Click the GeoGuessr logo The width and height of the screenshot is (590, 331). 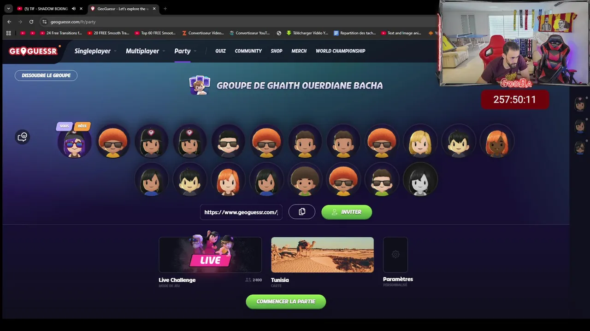tap(33, 51)
